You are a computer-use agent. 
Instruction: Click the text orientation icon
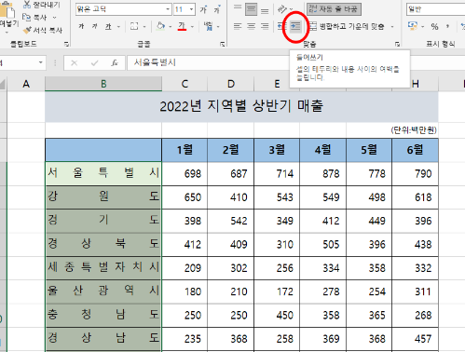[282, 9]
